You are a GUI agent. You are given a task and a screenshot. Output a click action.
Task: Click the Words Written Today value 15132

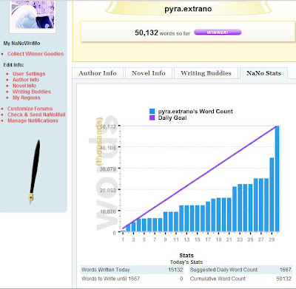coord(175,270)
